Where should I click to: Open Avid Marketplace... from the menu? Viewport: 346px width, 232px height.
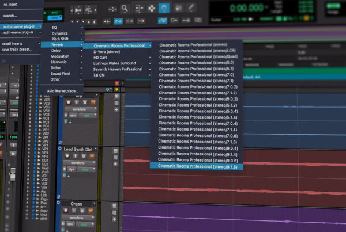[x=63, y=91]
